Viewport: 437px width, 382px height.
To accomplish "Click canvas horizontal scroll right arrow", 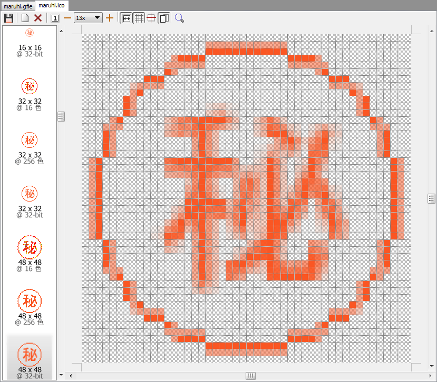I will point(431,376).
